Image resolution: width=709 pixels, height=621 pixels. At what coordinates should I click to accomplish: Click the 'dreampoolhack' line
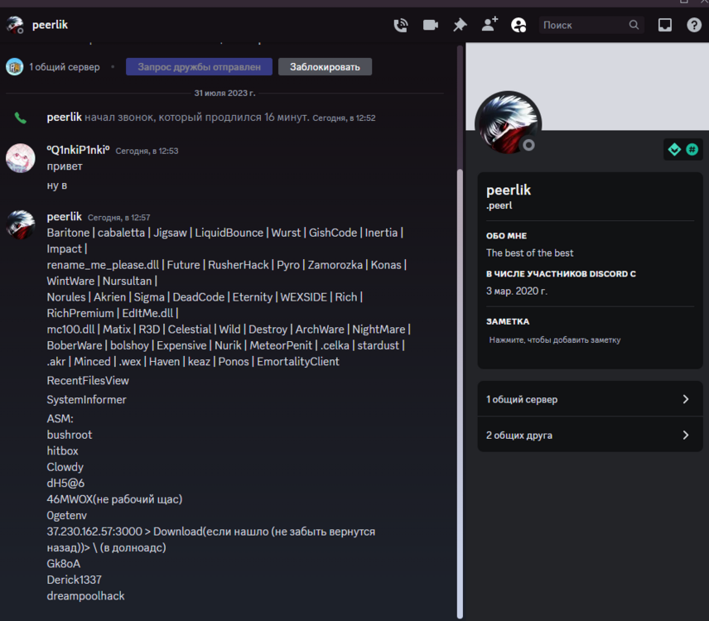[x=85, y=596]
